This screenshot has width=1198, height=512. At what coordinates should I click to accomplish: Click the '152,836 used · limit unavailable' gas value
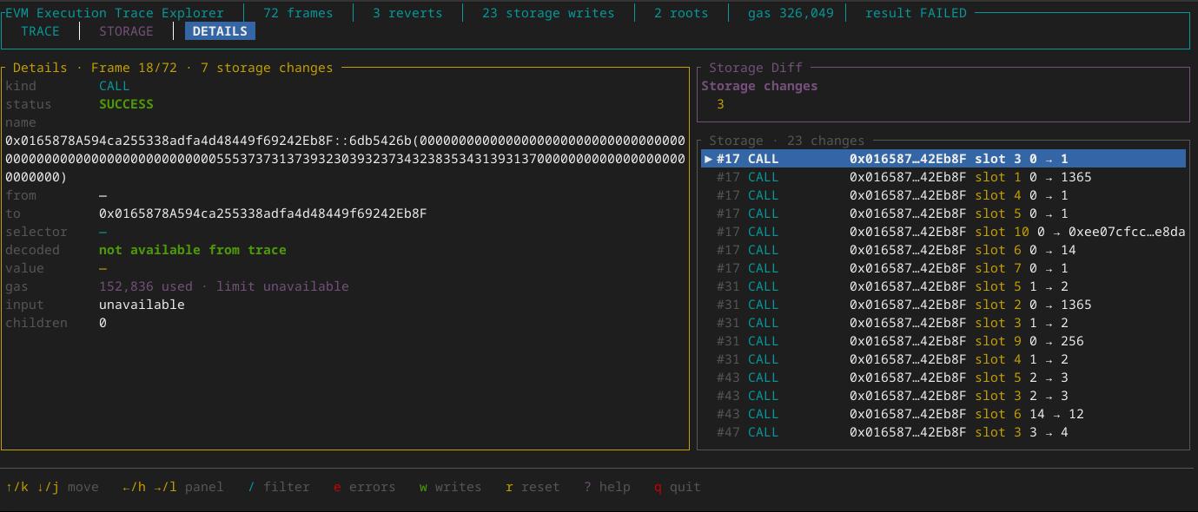[x=224, y=286]
